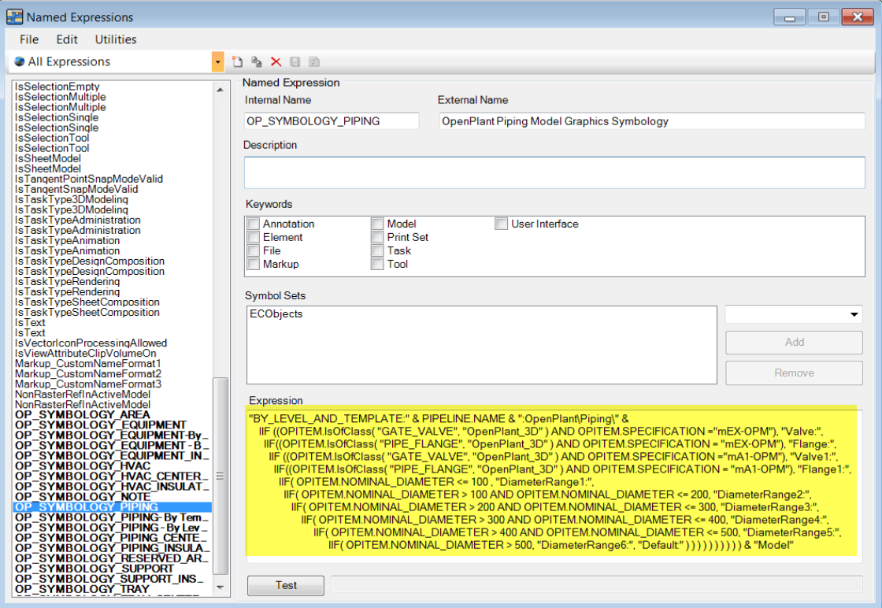
Task: Select Markup_CustomNameFormat3 in the list
Action: [x=88, y=384]
